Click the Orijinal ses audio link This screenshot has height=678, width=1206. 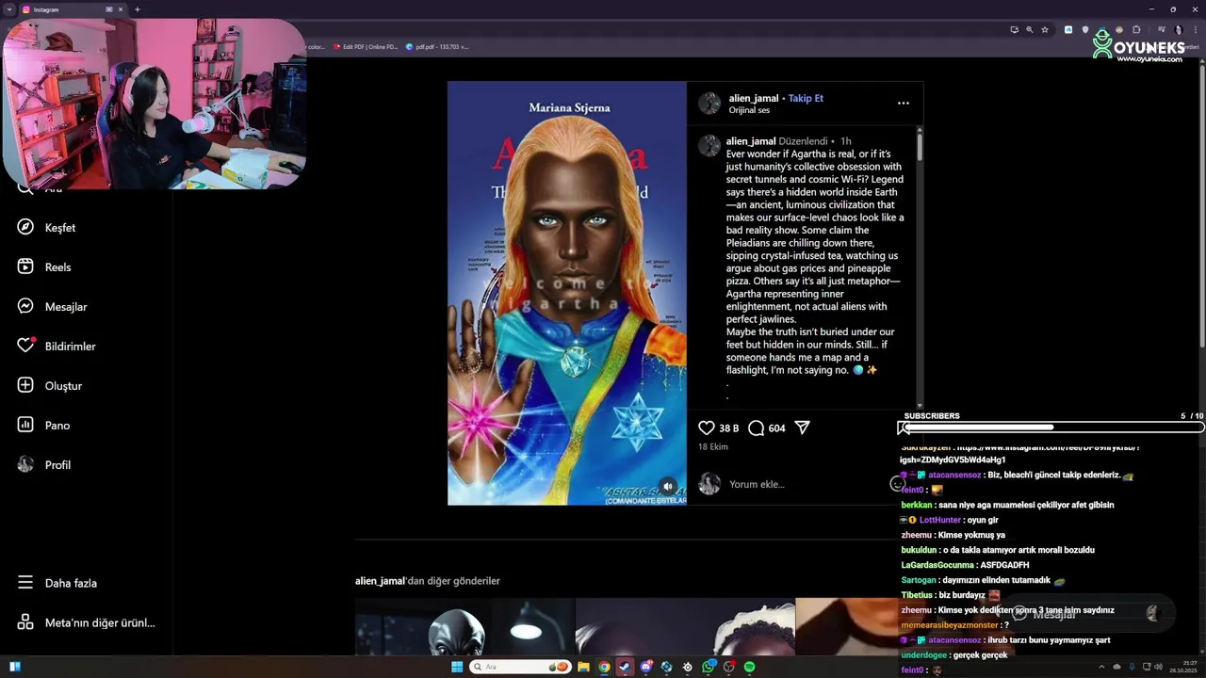(749, 110)
